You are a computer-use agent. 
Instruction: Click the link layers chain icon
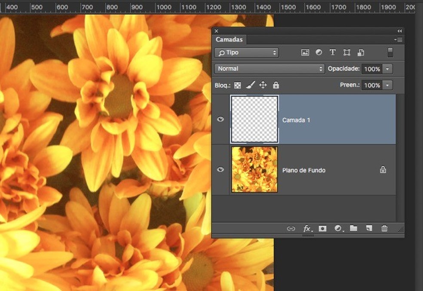point(291,229)
